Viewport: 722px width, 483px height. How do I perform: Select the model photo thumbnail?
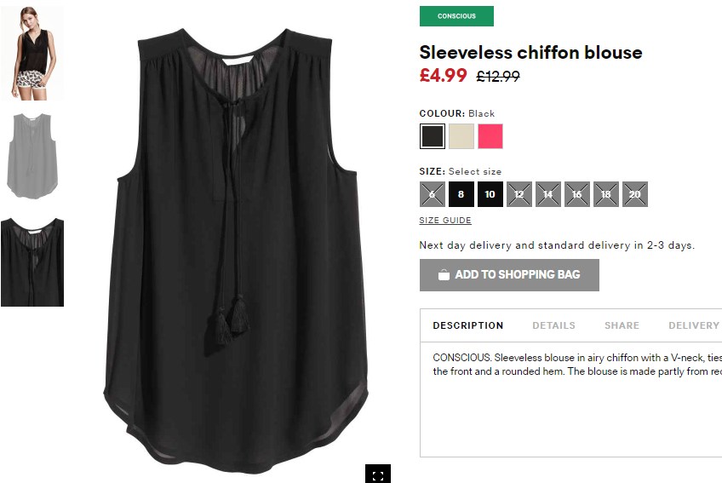[32, 53]
